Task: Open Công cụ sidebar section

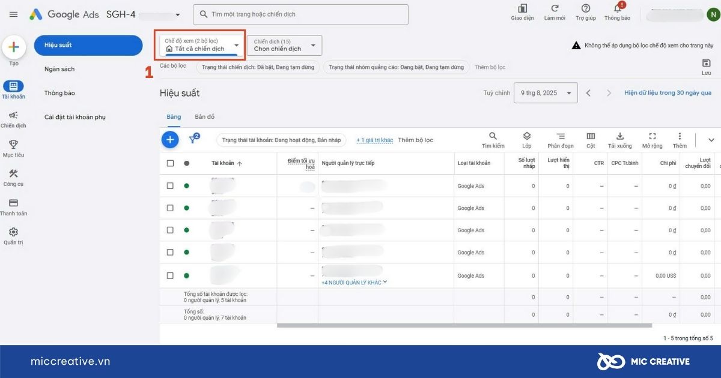Action: pos(13,178)
